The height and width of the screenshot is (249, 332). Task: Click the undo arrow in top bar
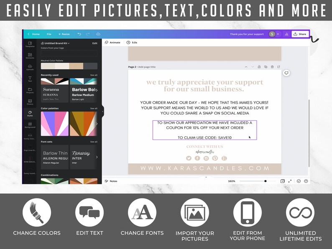79,34
